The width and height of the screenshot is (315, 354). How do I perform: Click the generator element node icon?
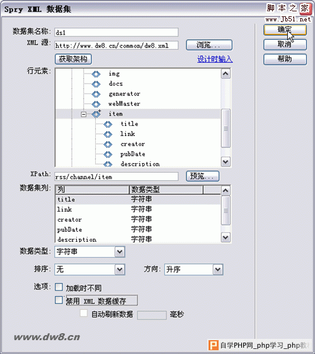click(x=96, y=94)
